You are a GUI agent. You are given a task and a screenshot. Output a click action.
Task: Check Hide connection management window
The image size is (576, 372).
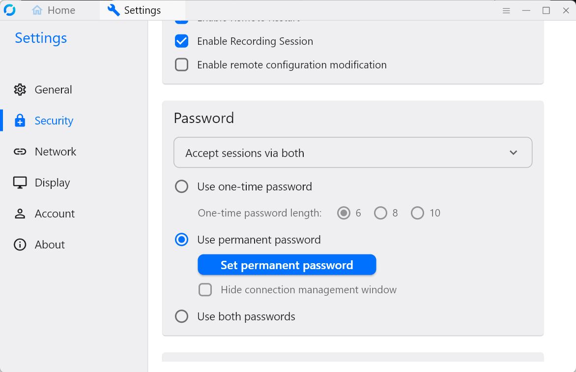click(x=205, y=289)
